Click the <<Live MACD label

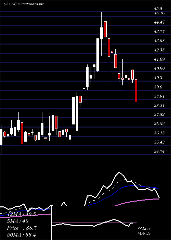click(x=144, y=231)
